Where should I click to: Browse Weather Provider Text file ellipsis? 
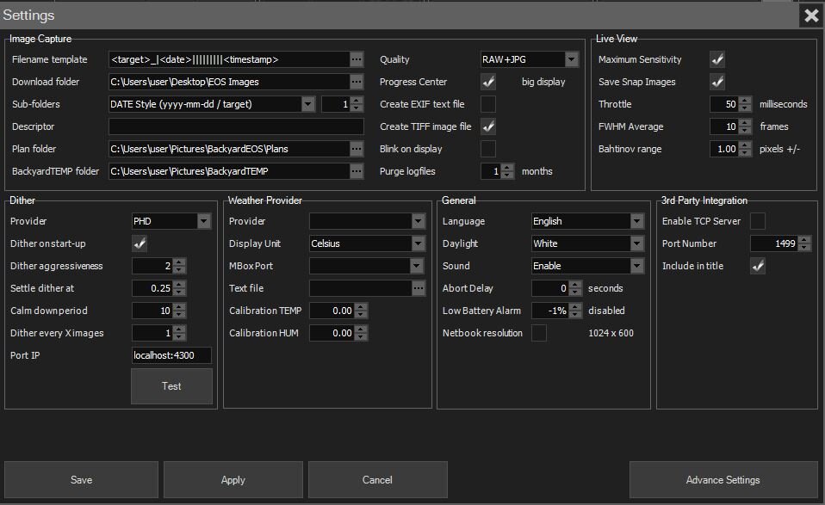[x=419, y=288]
